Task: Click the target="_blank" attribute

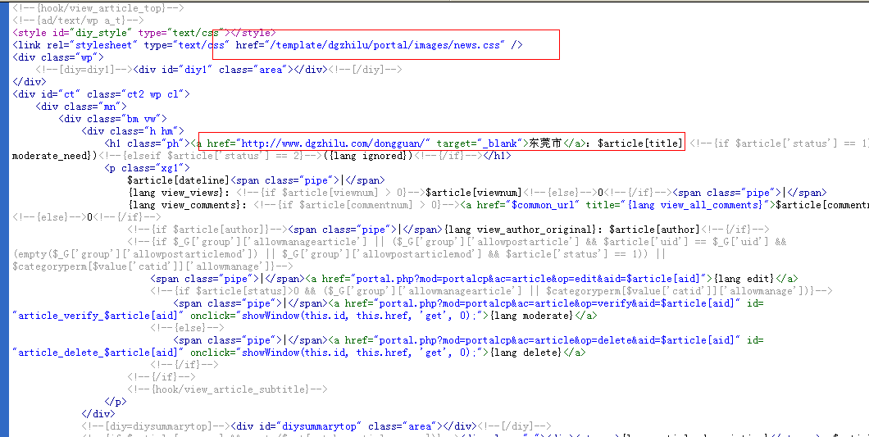Action: pos(480,143)
